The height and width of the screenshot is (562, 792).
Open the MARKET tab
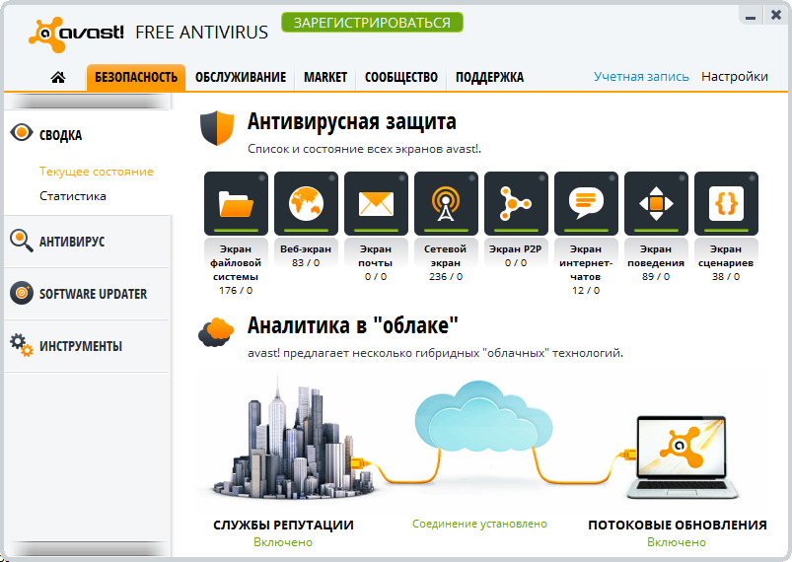pos(325,78)
